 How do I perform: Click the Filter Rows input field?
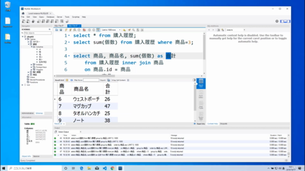coord(91,80)
